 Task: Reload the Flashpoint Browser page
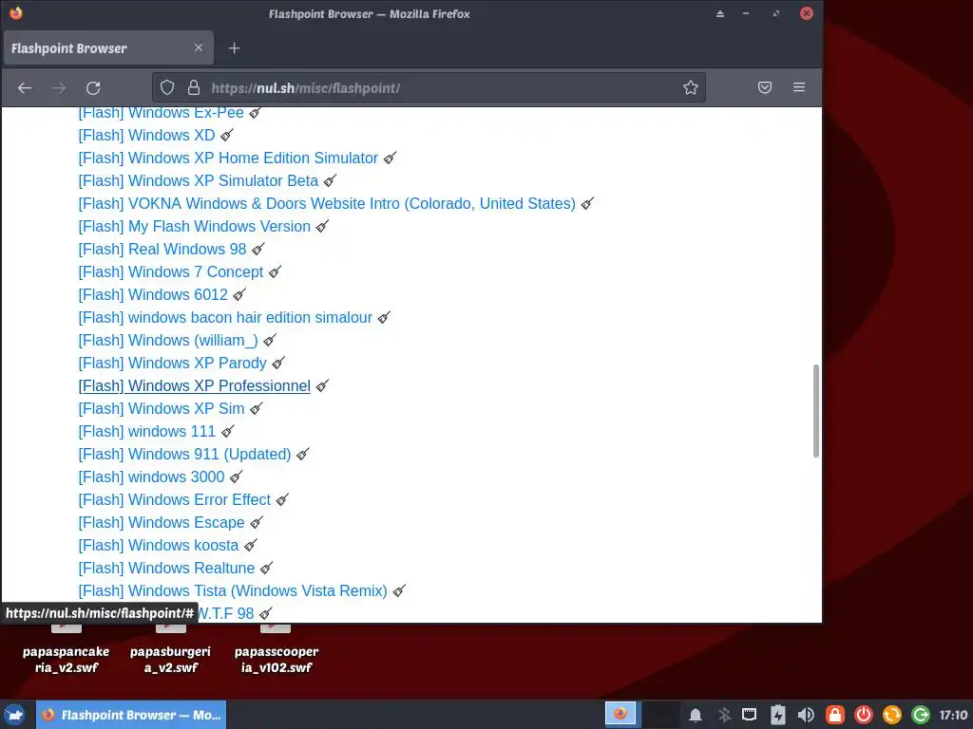coord(93,88)
